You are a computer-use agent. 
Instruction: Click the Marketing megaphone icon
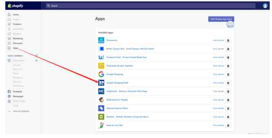[9, 39]
